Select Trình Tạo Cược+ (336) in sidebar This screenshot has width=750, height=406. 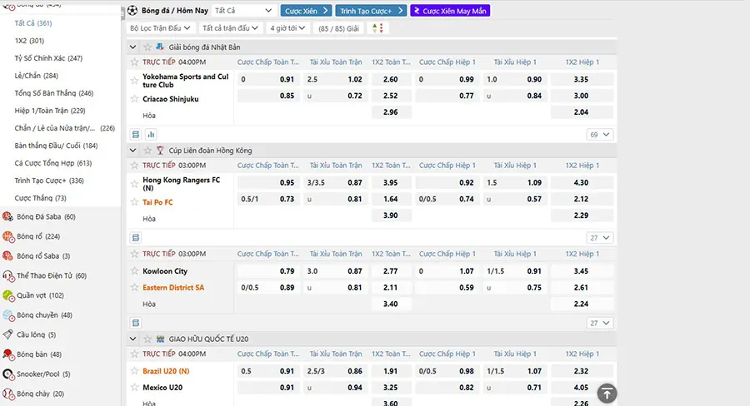pyautogui.click(x=49, y=181)
